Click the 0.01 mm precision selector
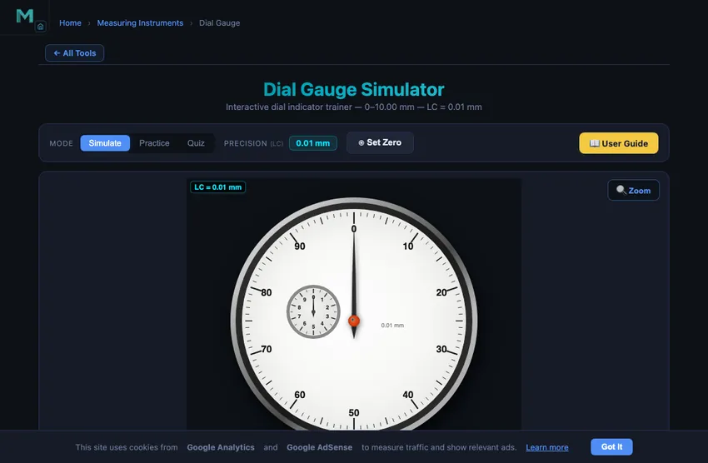708x463 pixels. point(313,143)
